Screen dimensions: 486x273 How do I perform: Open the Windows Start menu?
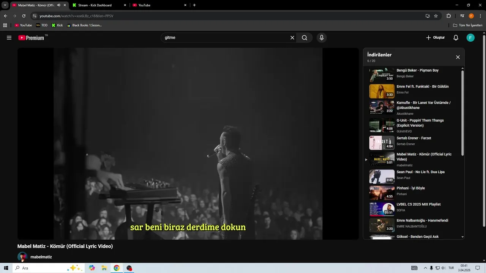(x=6, y=268)
